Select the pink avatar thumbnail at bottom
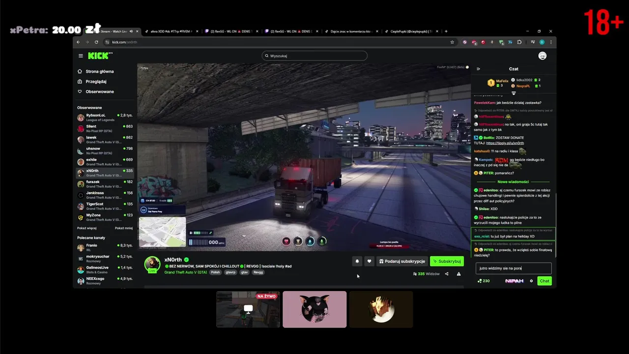 click(314, 309)
